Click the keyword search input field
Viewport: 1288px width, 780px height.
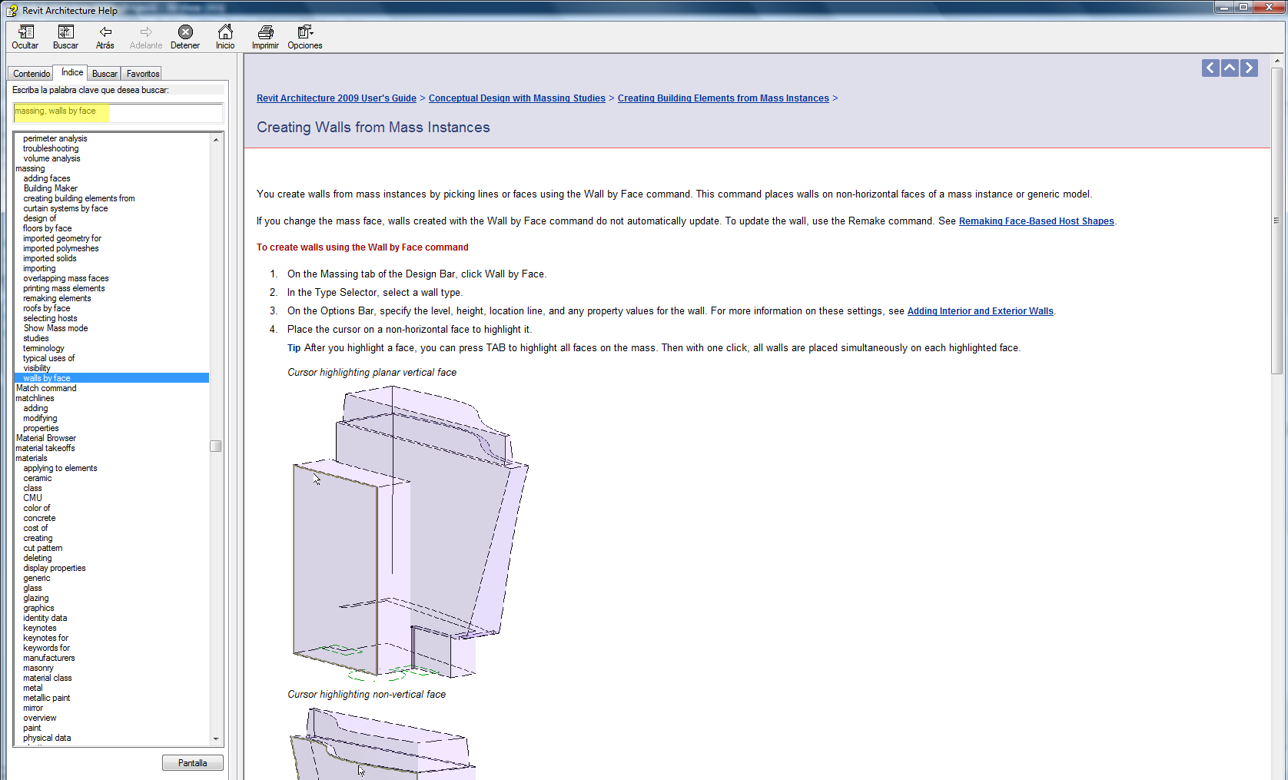(x=118, y=112)
